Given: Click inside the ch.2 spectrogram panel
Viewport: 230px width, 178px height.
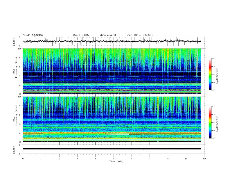Looking at the screenshot, I should (112, 119).
